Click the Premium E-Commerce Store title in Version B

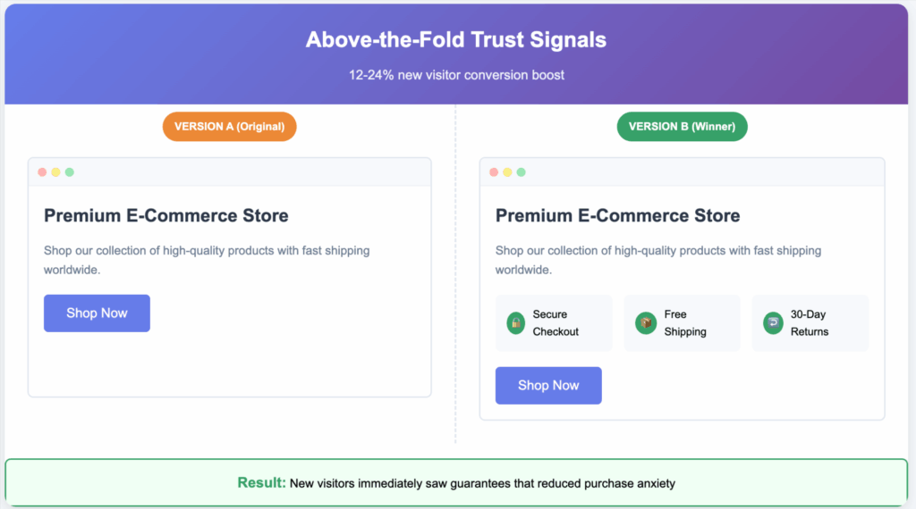[617, 216]
